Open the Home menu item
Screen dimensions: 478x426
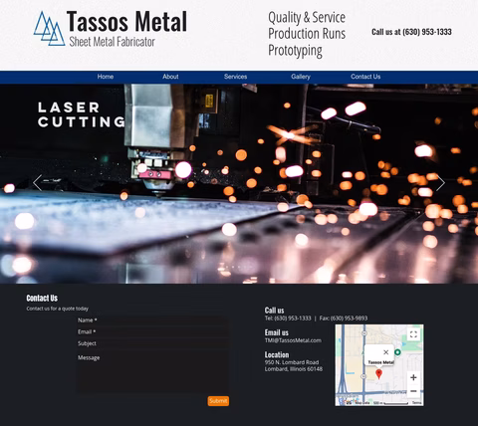[x=106, y=77]
